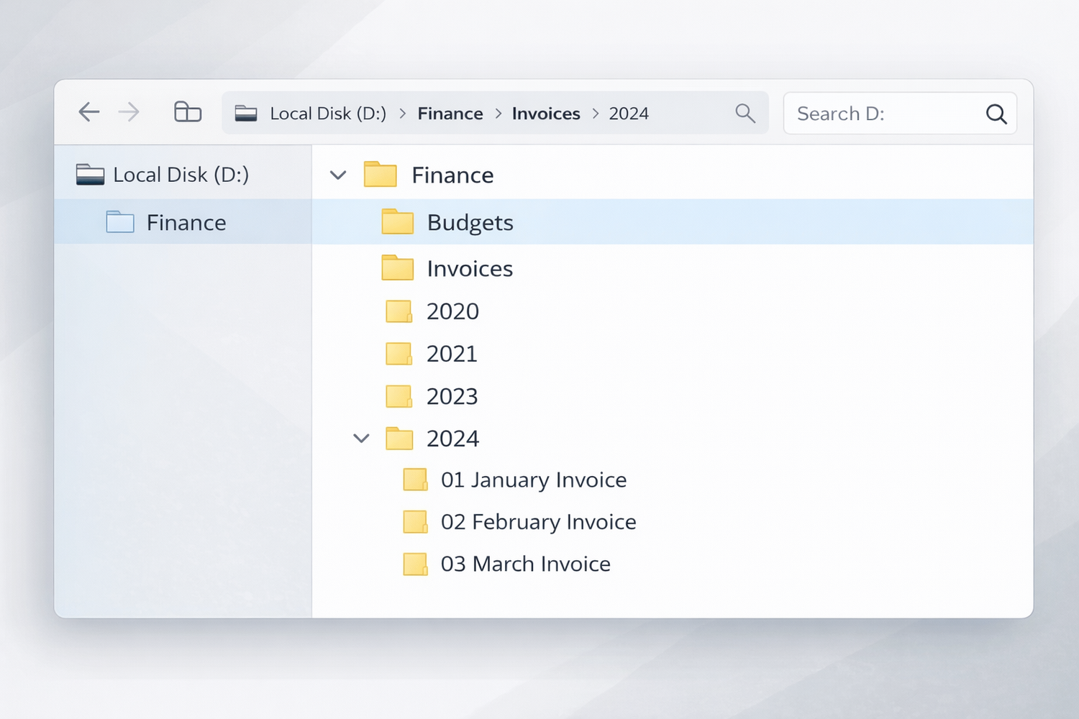1079x719 pixels.
Task: Open the 03 March Invoice item
Action: tap(525, 564)
